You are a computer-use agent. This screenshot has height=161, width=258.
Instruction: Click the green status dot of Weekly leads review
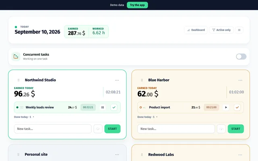(x=17, y=107)
